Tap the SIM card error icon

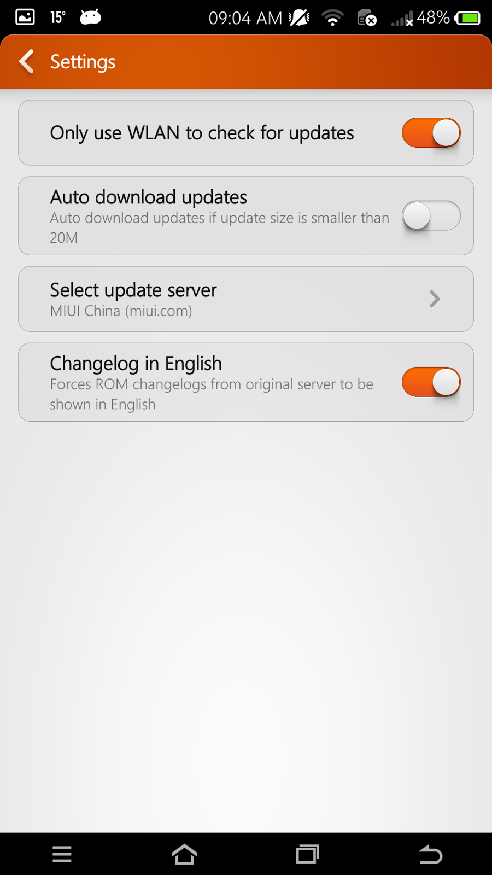(366, 18)
